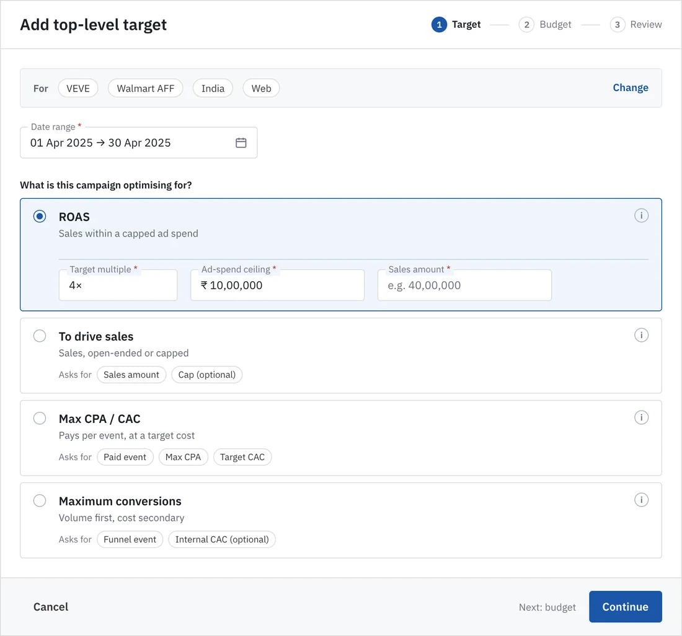Show info for Max CPA / CAC option
The height and width of the screenshot is (636, 682).
click(641, 417)
